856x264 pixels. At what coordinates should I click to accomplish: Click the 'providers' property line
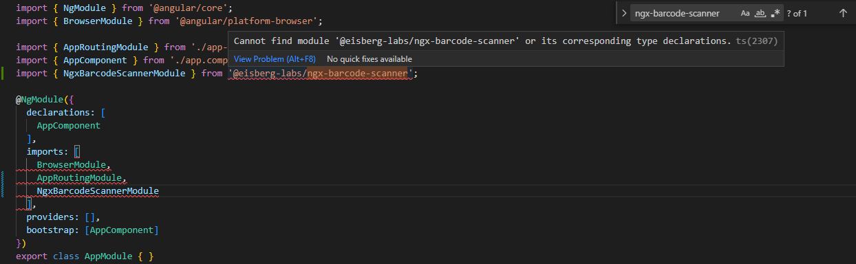[x=63, y=217]
